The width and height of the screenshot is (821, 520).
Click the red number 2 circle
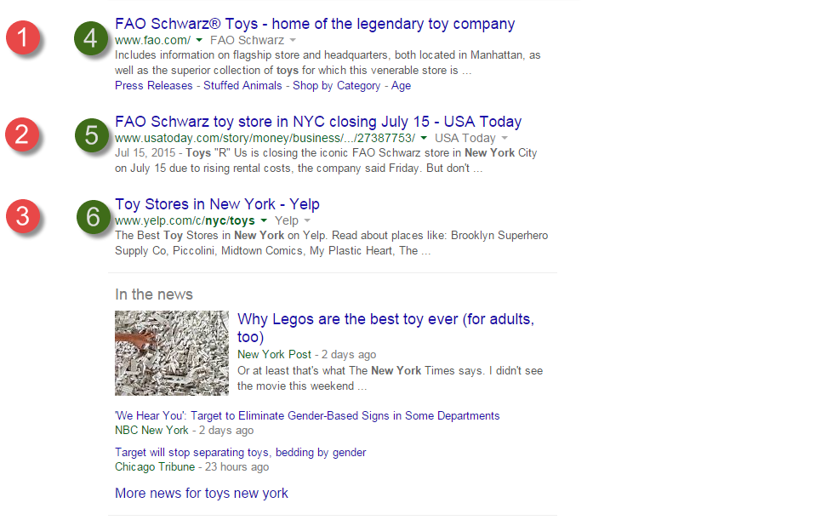tap(25, 135)
